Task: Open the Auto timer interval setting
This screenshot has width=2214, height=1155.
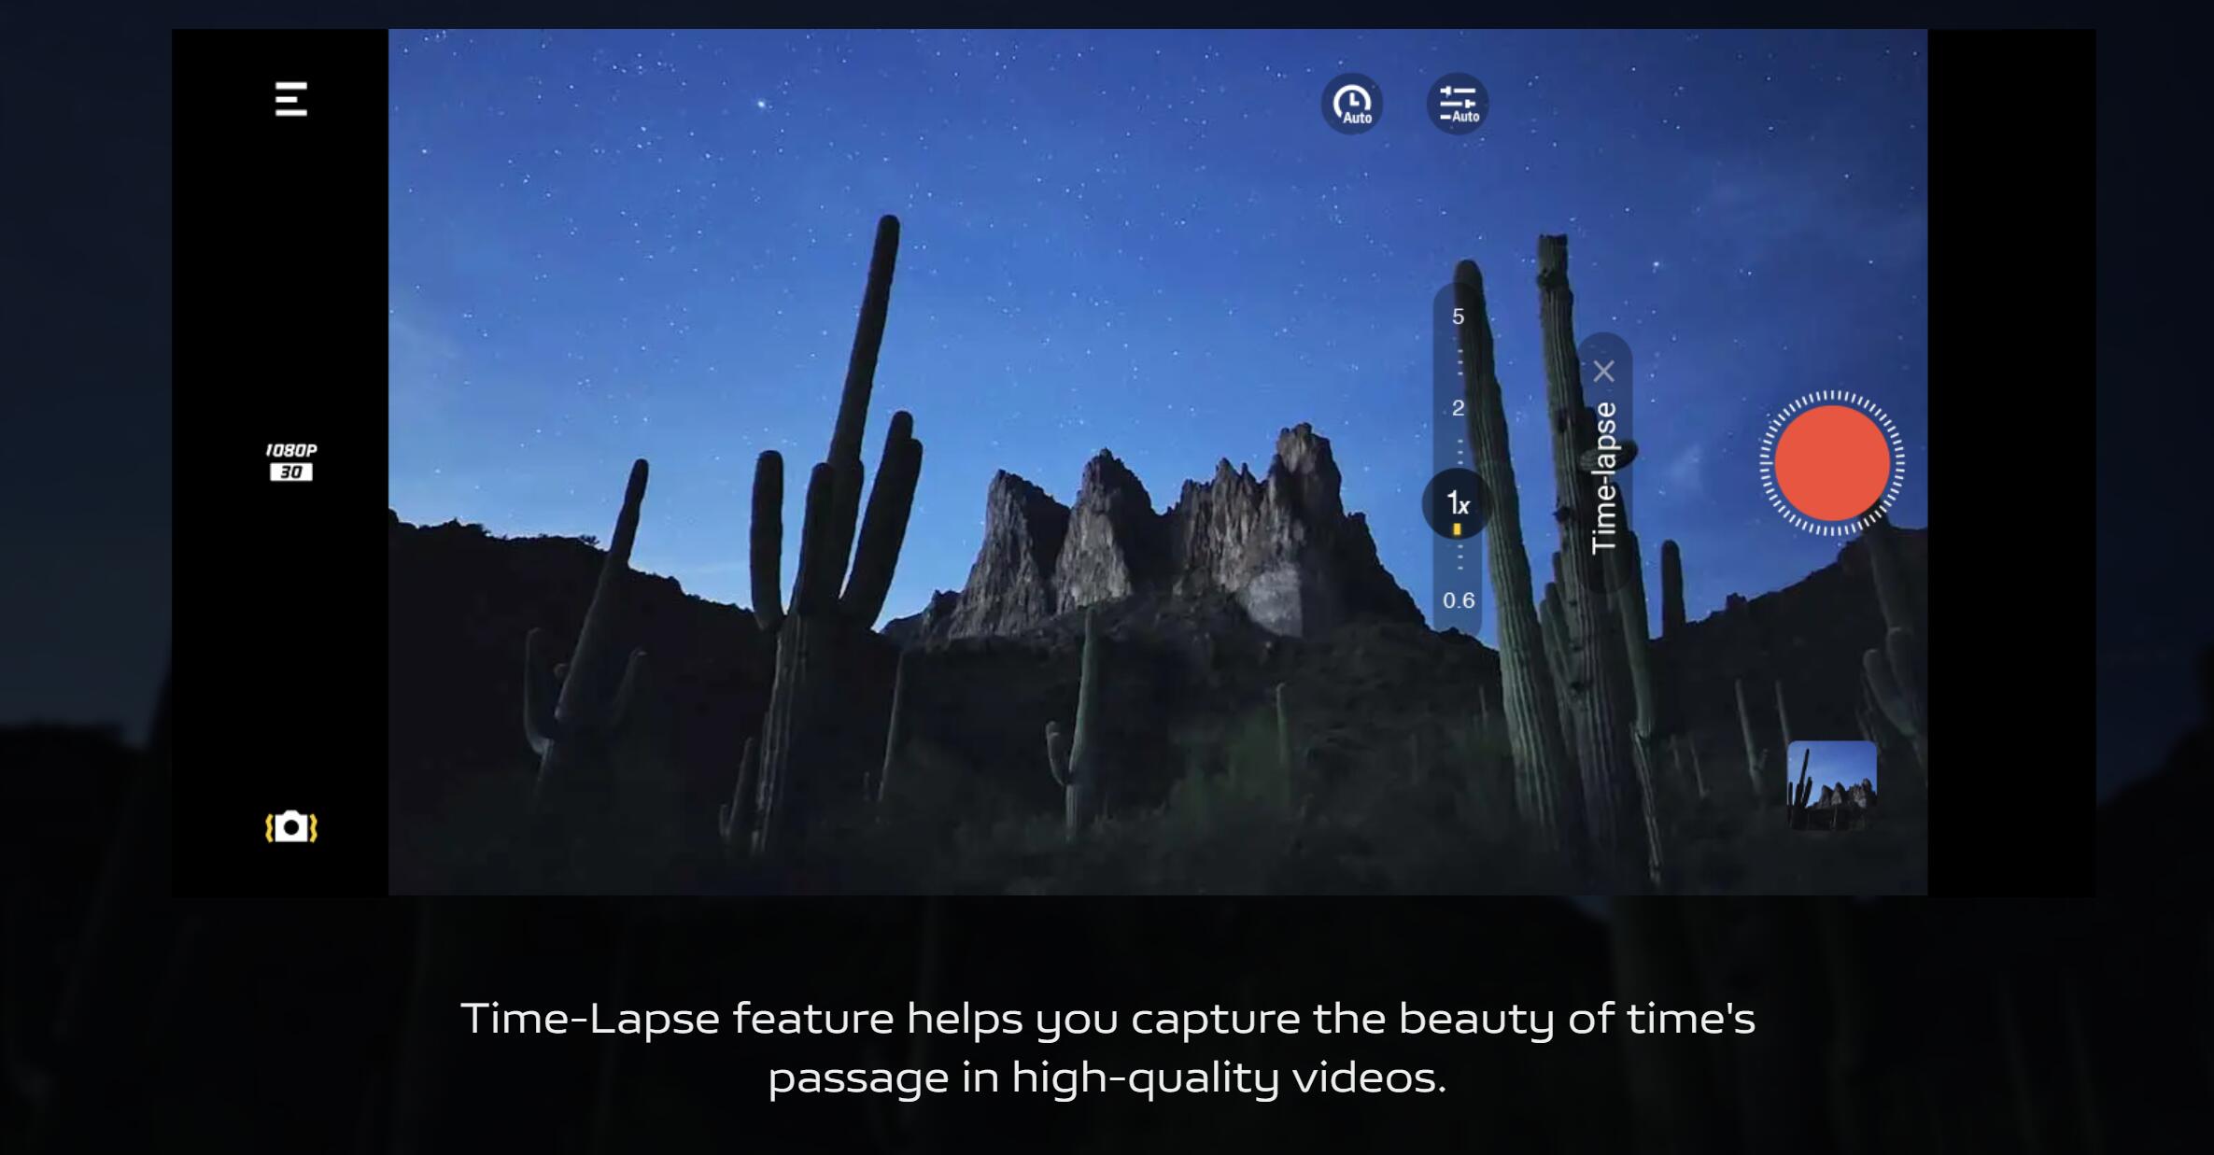Action: (1352, 104)
